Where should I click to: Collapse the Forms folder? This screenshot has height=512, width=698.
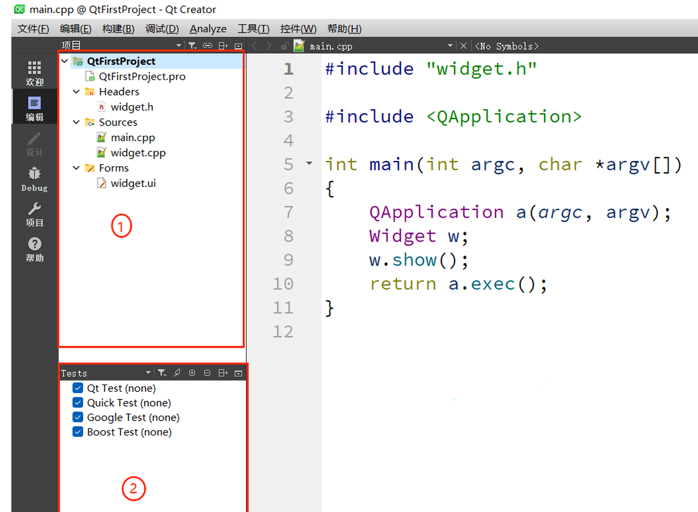(x=76, y=167)
